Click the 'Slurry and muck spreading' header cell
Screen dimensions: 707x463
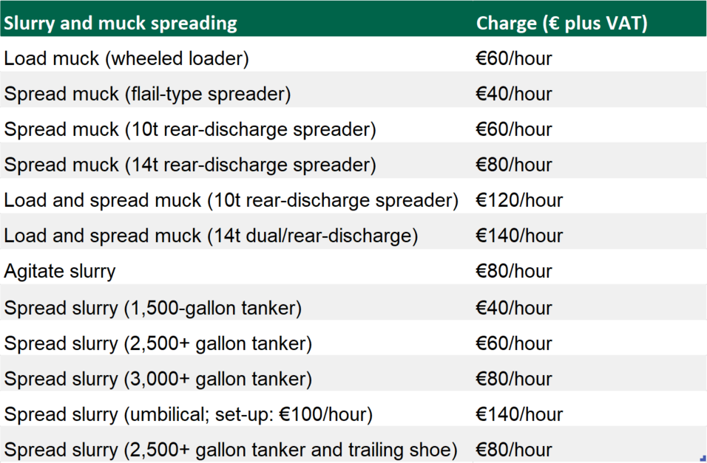(x=121, y=23)
